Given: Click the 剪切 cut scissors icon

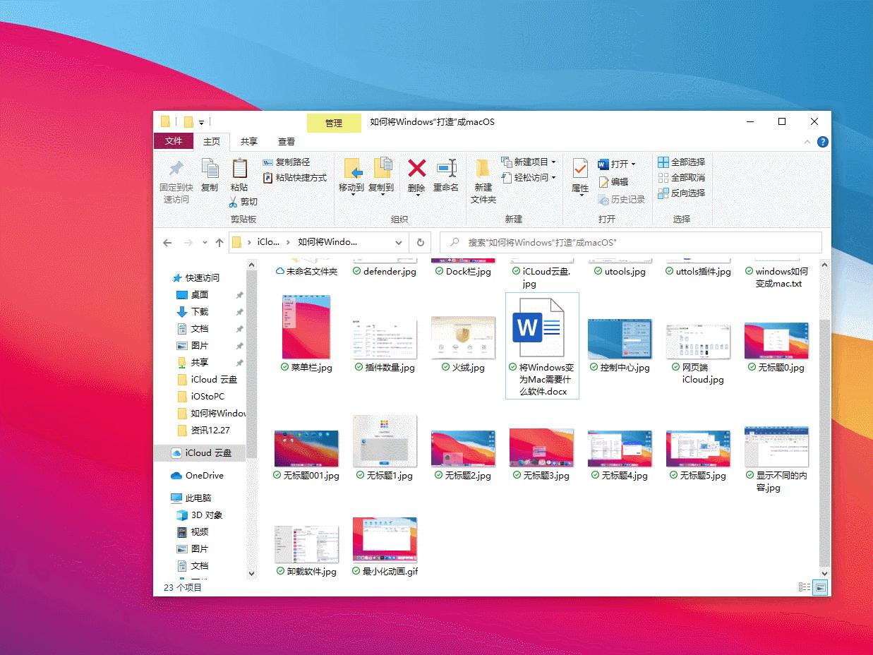Looking at the screenshot, I should (x=235, y=203).
